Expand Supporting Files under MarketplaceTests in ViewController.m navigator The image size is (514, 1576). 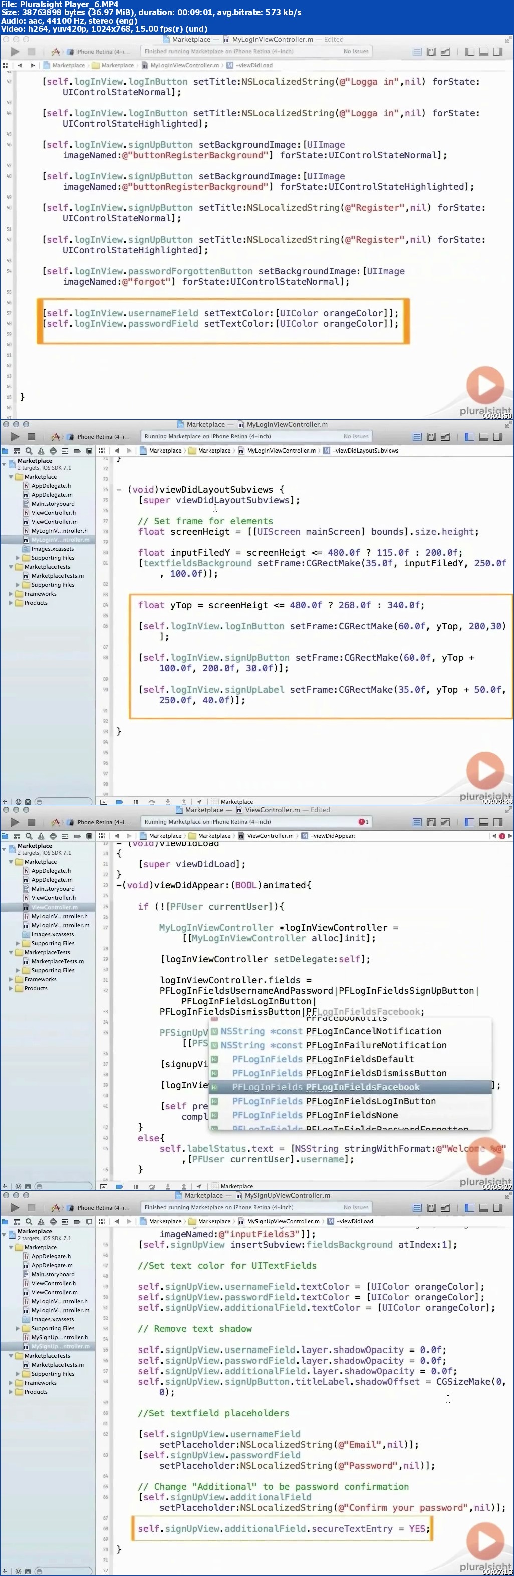18,970
